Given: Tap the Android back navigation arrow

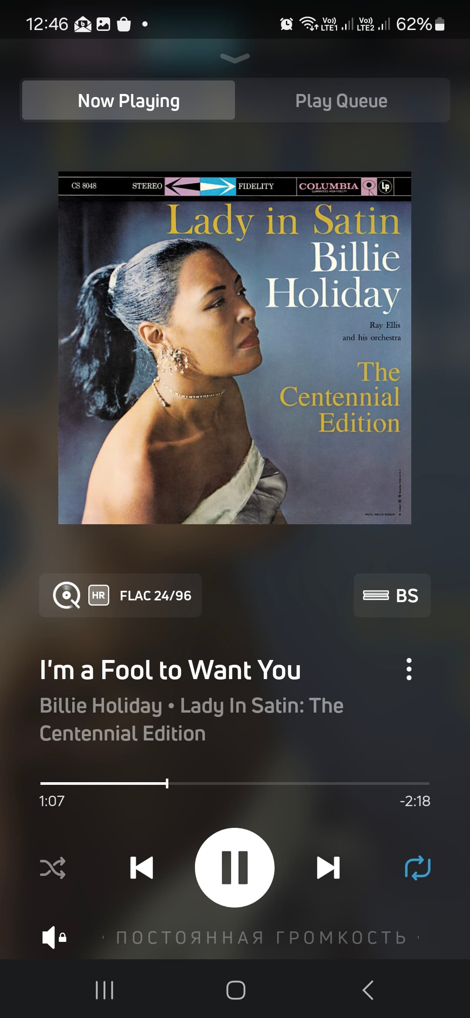Looking at the screenshot, I should click(368, 990).
